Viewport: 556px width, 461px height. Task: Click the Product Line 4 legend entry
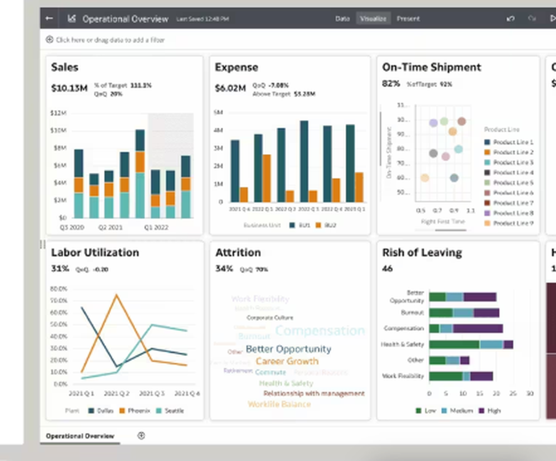pos(509,173)
